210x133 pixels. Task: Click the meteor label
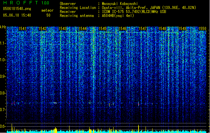point(47,10)
